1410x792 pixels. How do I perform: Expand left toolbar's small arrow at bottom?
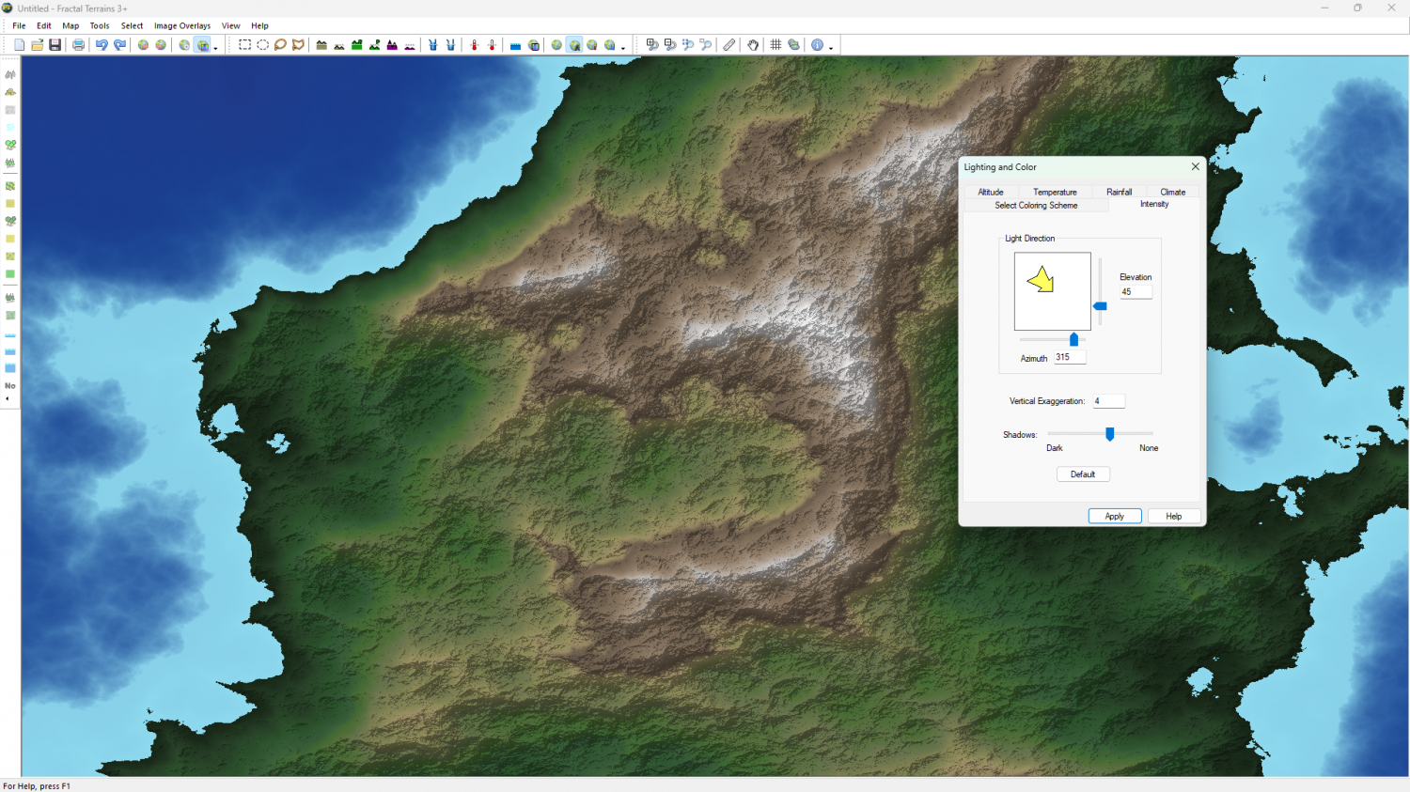tap(8, 399)
